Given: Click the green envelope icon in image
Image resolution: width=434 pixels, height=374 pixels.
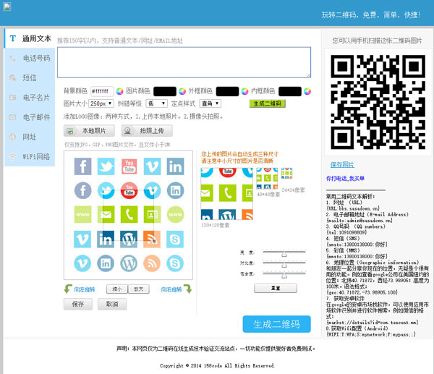Looking at the screenshot, I should tap(106, 215).
